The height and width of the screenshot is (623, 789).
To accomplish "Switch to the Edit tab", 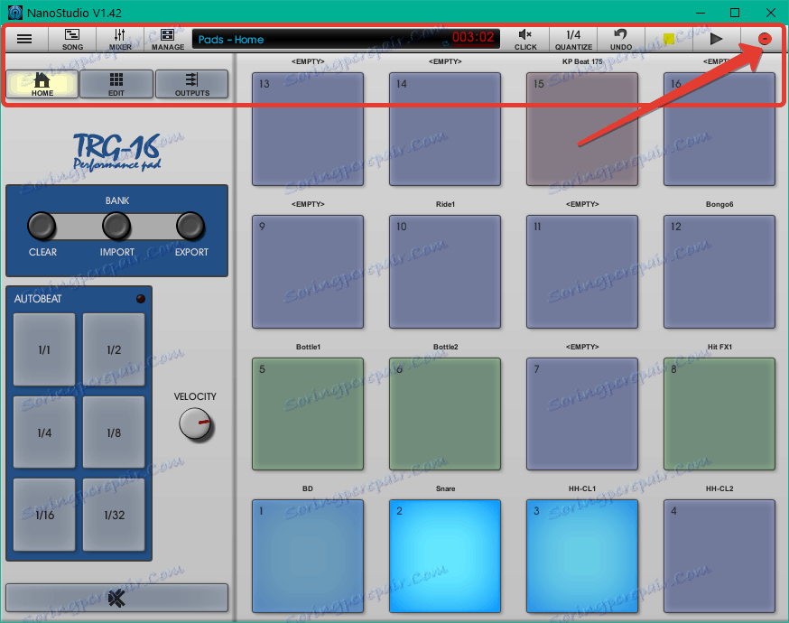I will [x=116, y=84].
